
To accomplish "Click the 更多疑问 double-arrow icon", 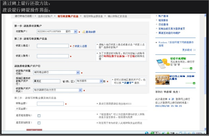I will click(194, 50).
